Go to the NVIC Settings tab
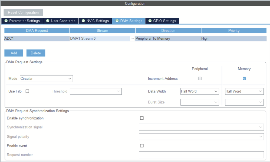270x162 pixels. 95,21
